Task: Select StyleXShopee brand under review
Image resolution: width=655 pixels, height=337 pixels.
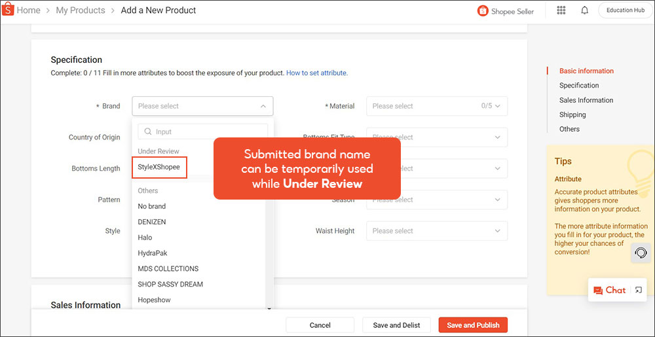Action: (159, 168)
